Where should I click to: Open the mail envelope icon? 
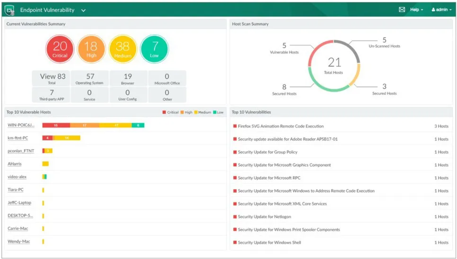(402, 10)
